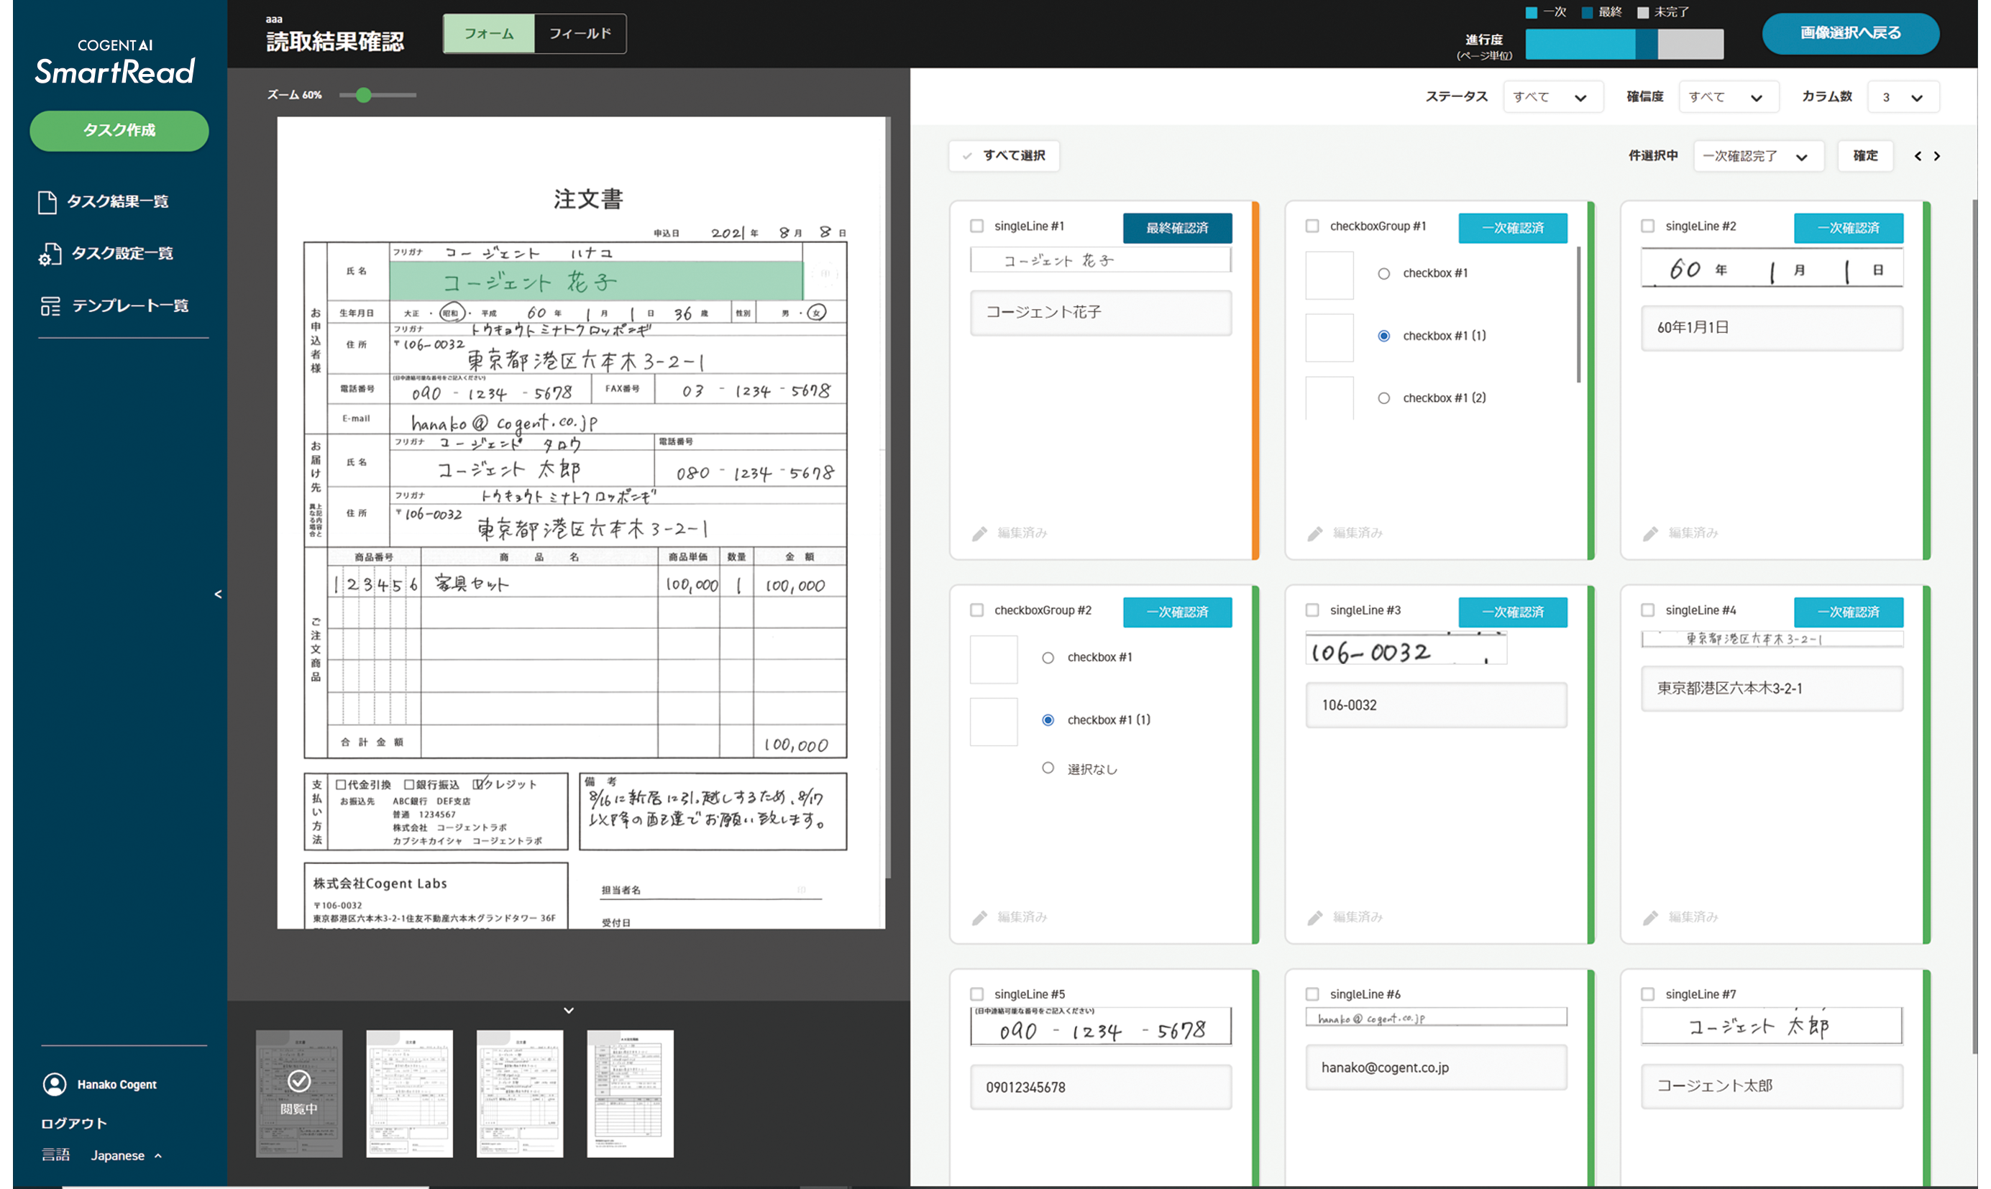1991x1189 pixels.
Task: Check the singleLine #1 checkbox
Action: [976, 226]
